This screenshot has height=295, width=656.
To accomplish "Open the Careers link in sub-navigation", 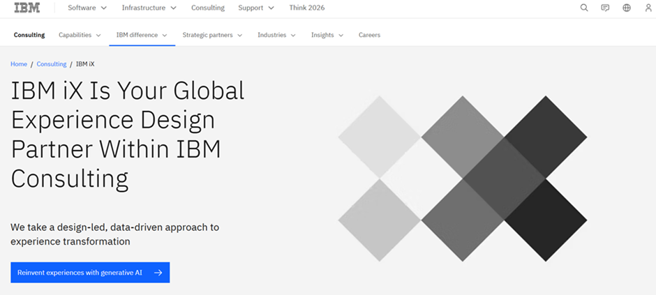I will (x=369, y=35).
